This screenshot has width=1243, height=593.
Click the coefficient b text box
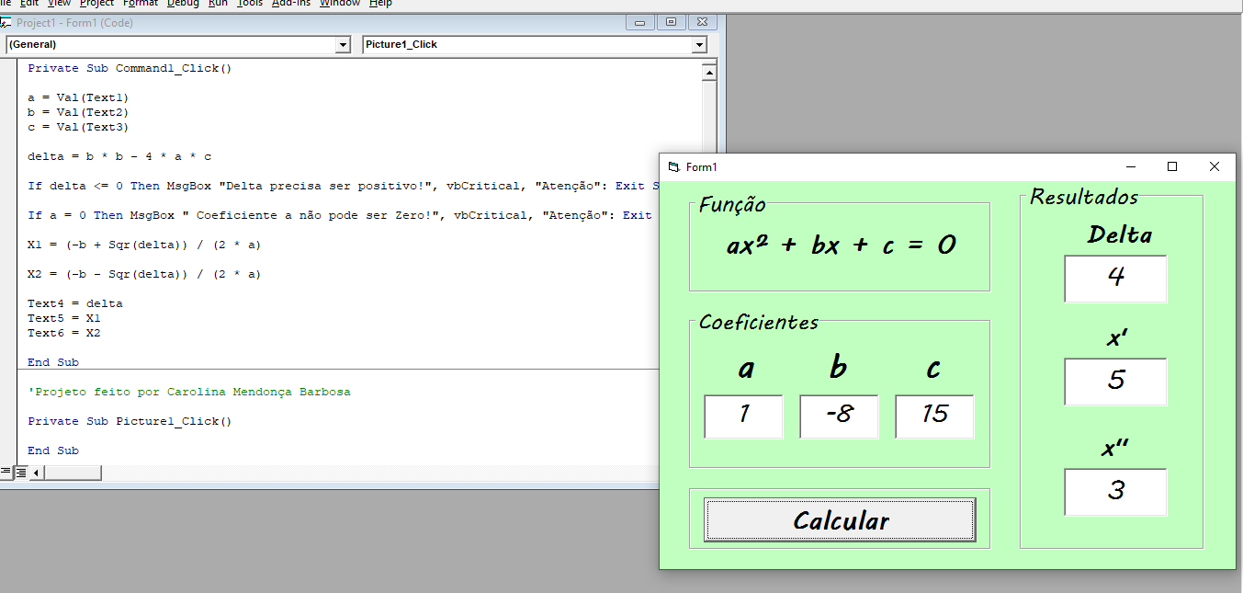click(x=839, y=416)
